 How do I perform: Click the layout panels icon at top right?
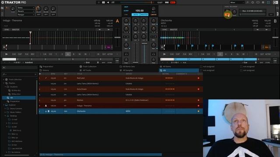point(275,3)
